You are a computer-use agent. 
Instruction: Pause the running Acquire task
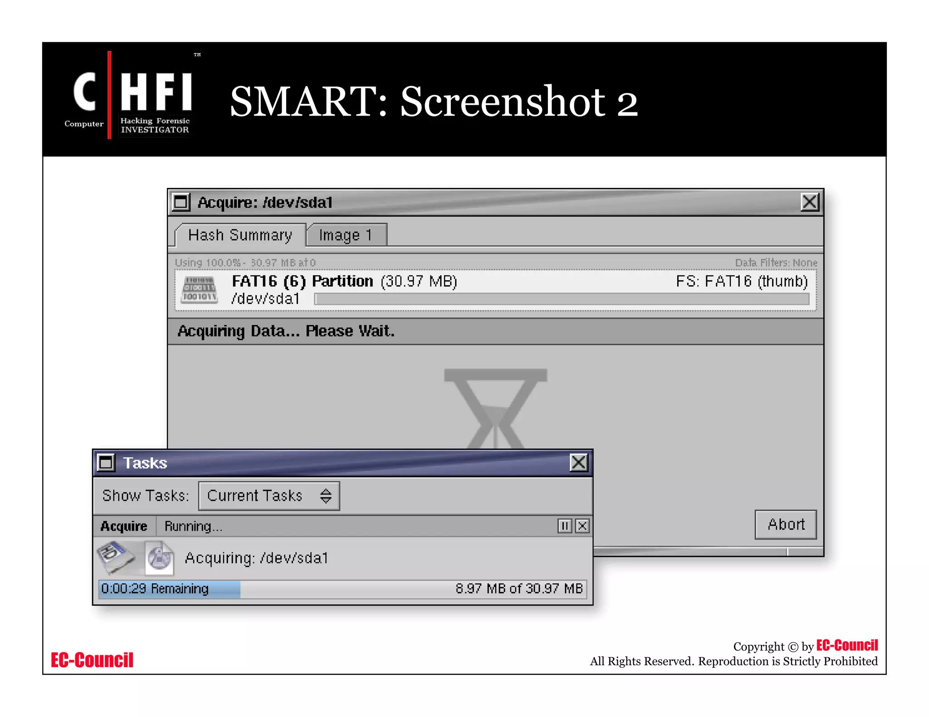click(564, 526)
